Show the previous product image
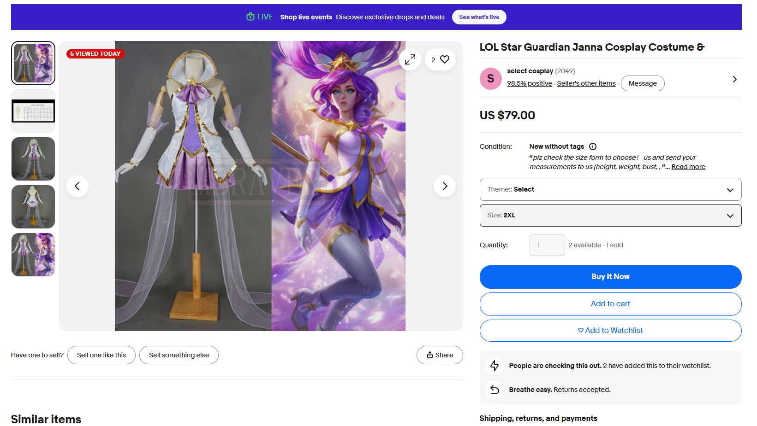 77,186
